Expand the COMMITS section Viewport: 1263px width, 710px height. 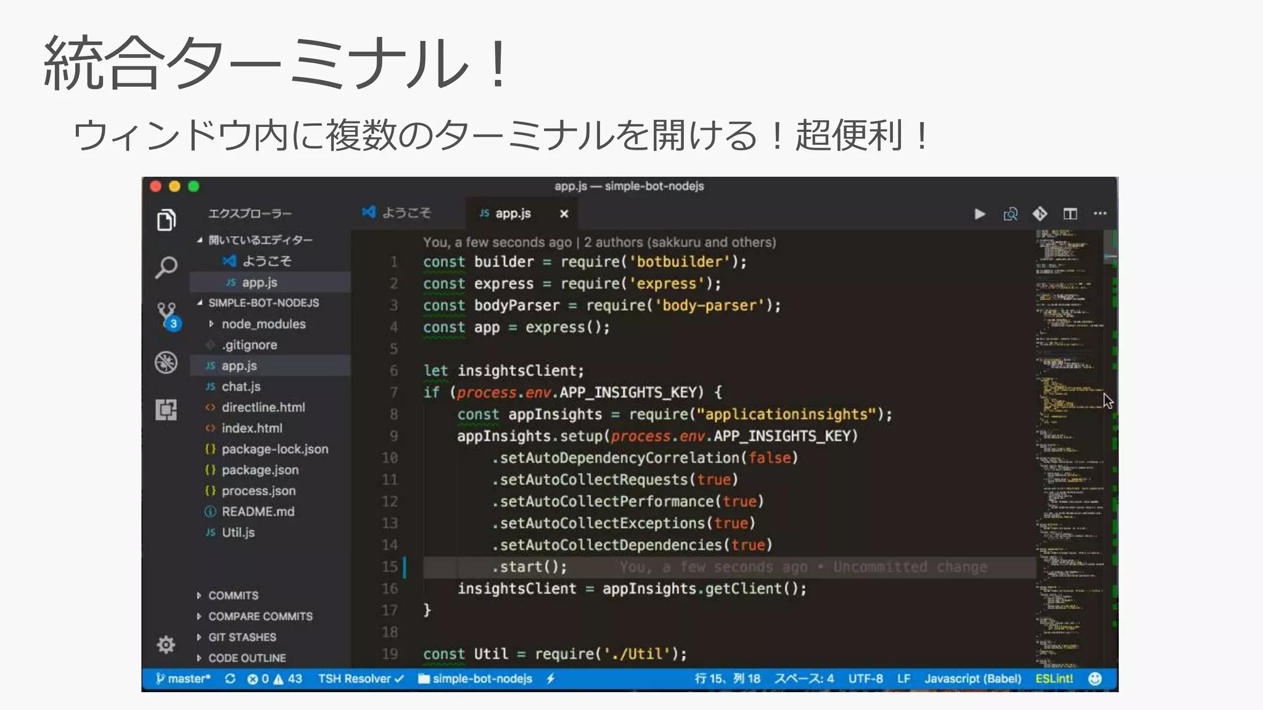point(233,595)
